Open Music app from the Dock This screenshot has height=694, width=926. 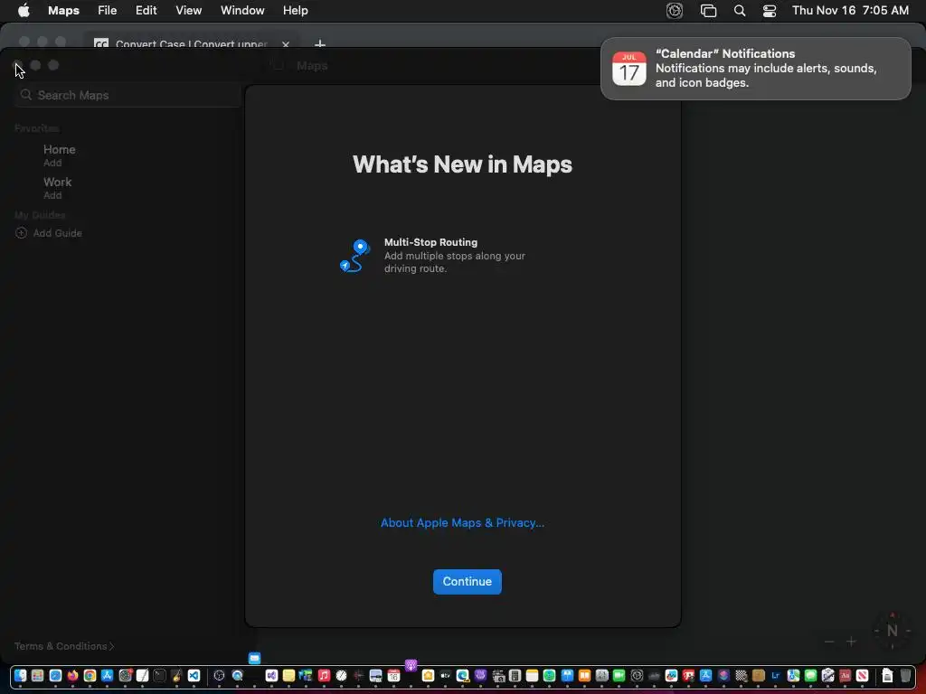324,676
